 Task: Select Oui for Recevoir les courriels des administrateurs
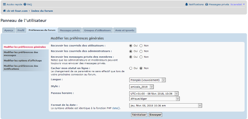tap(131, 51)
